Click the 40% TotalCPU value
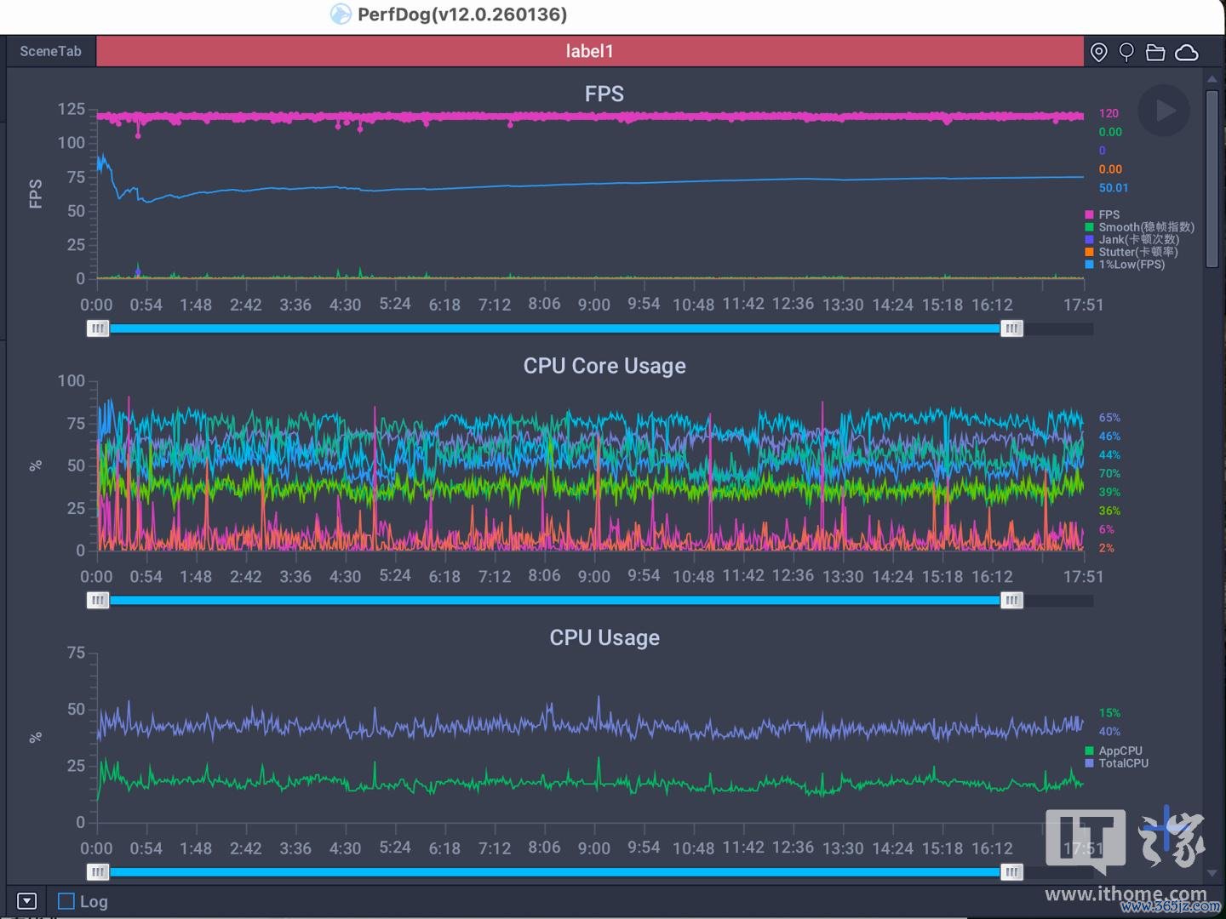This screenshot has width=1226, height=919. click(x=1109, y=732)
